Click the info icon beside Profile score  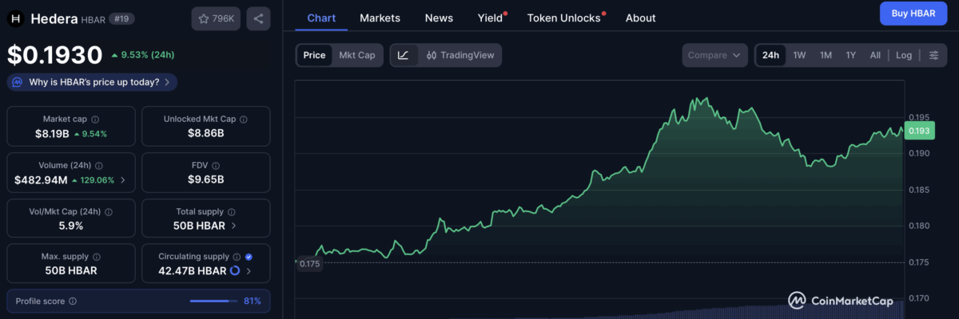click(73, 301)
